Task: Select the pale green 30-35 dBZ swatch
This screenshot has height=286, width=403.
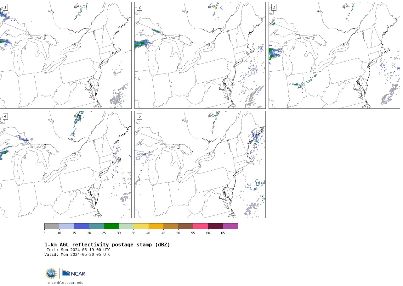Action: (x=126, y=226)
